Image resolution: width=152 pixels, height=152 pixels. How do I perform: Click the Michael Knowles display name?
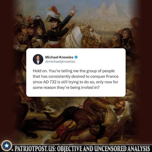pos(59,57)
